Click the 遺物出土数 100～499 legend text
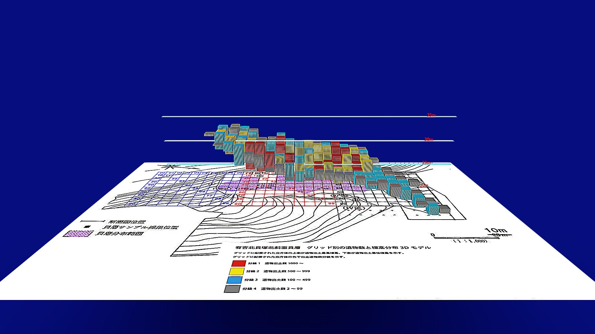The height and width of the screenshot is (334, 595). tap(286, 280)
